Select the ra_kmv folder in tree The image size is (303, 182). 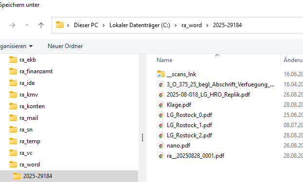click(x=29, y=95)
